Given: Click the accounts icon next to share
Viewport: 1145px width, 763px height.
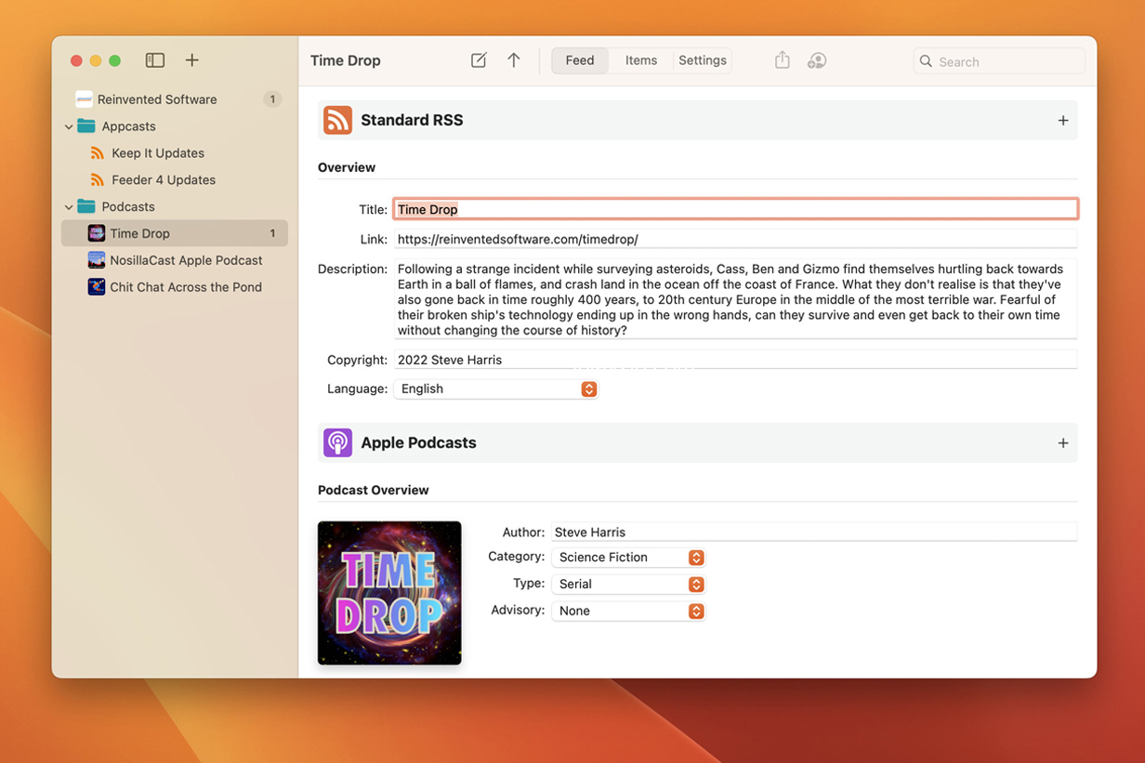Looking at the screenshot, I should pos(817,60).
